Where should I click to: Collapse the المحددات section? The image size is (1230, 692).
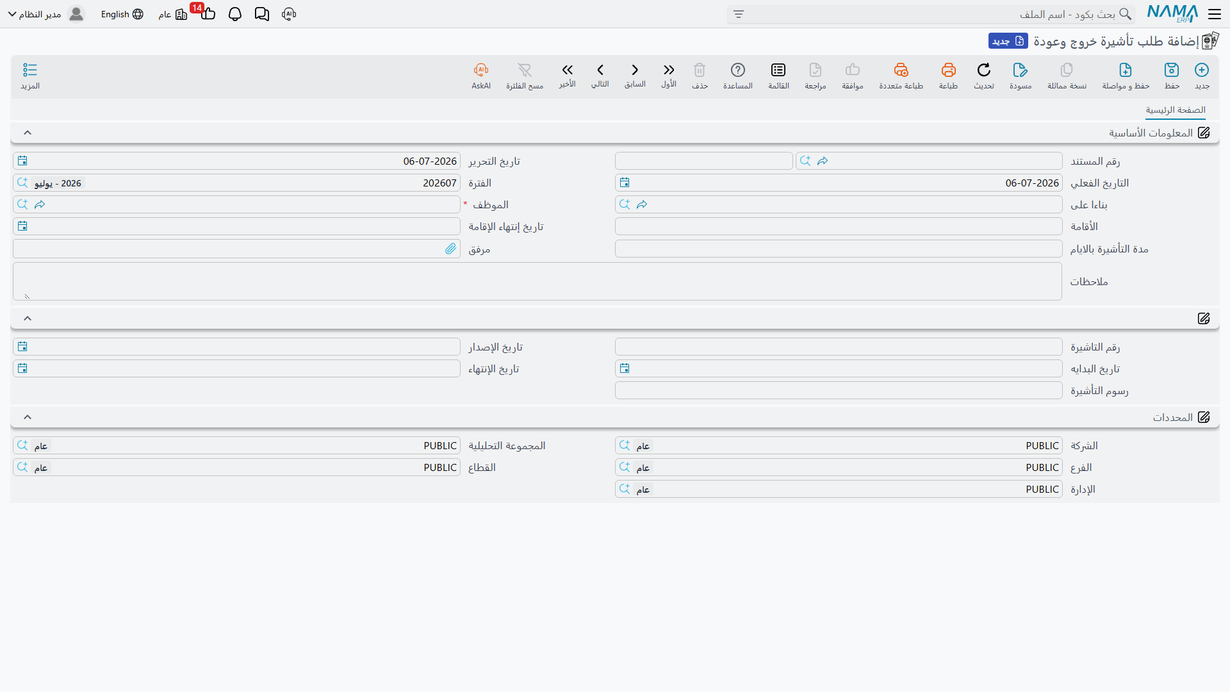pos(28,417)
